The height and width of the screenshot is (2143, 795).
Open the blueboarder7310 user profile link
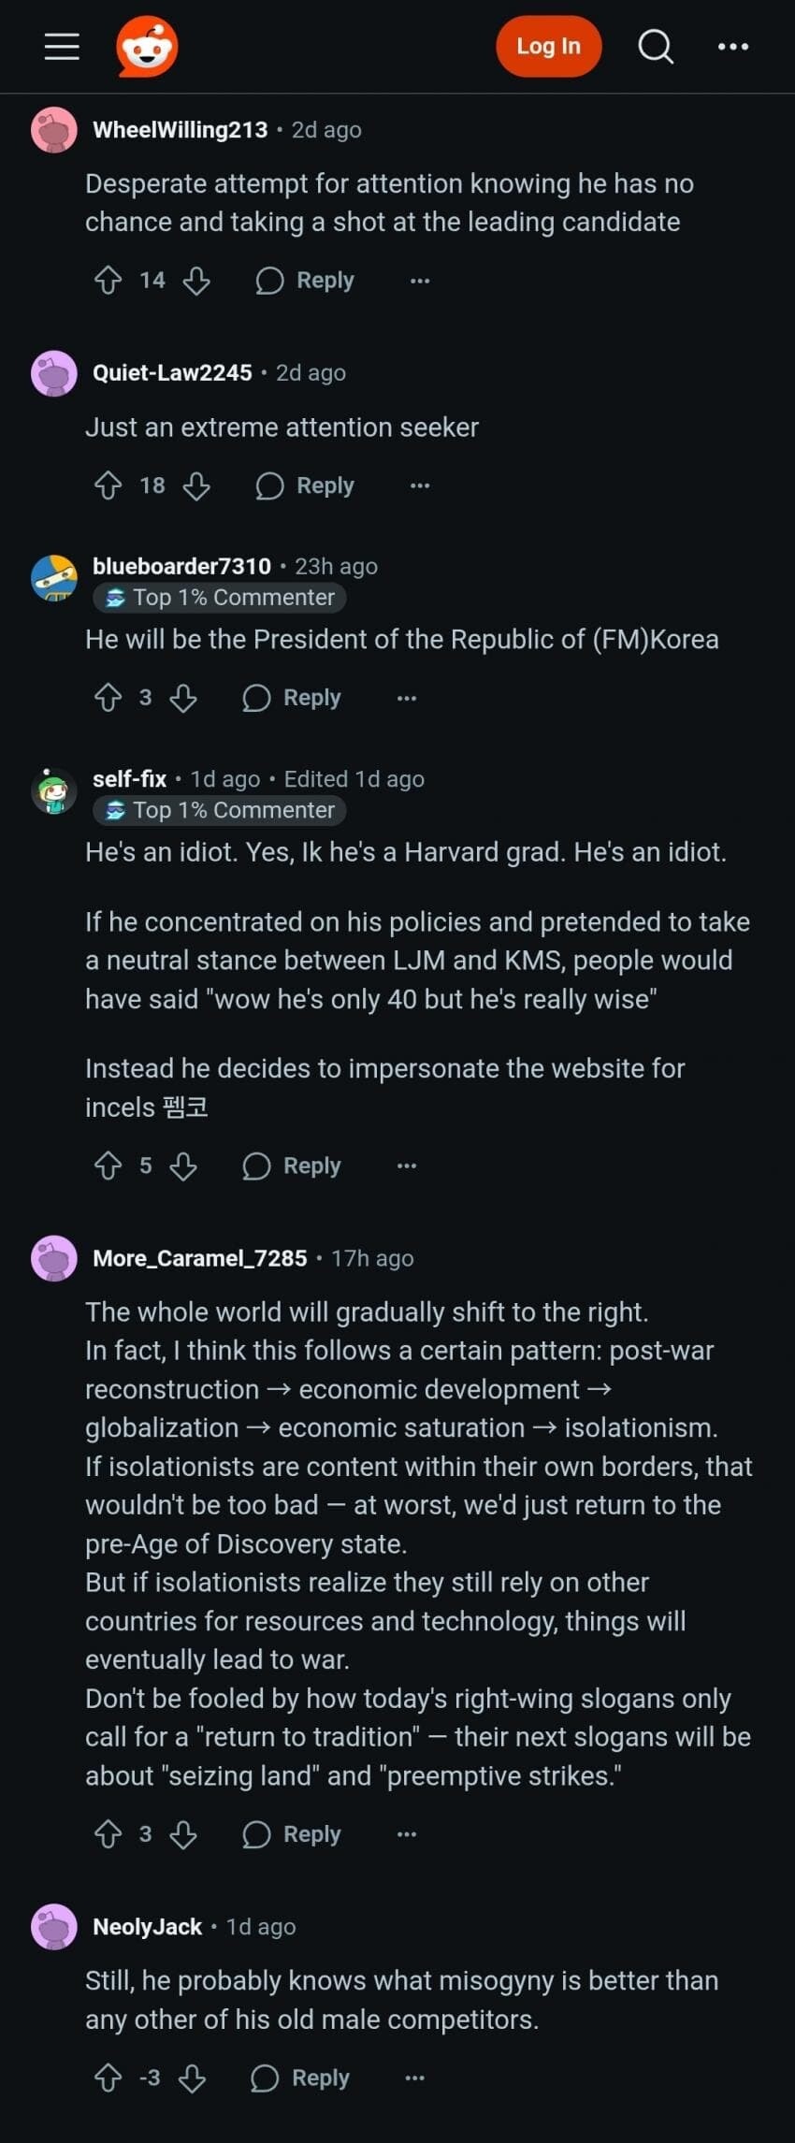181,566
